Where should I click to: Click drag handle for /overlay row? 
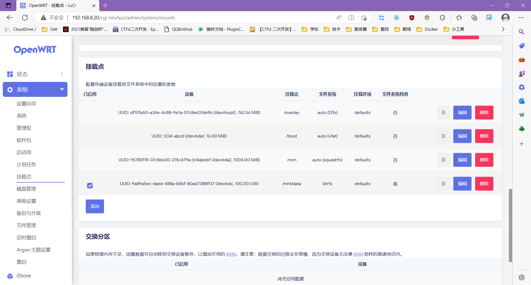point(443,113)
